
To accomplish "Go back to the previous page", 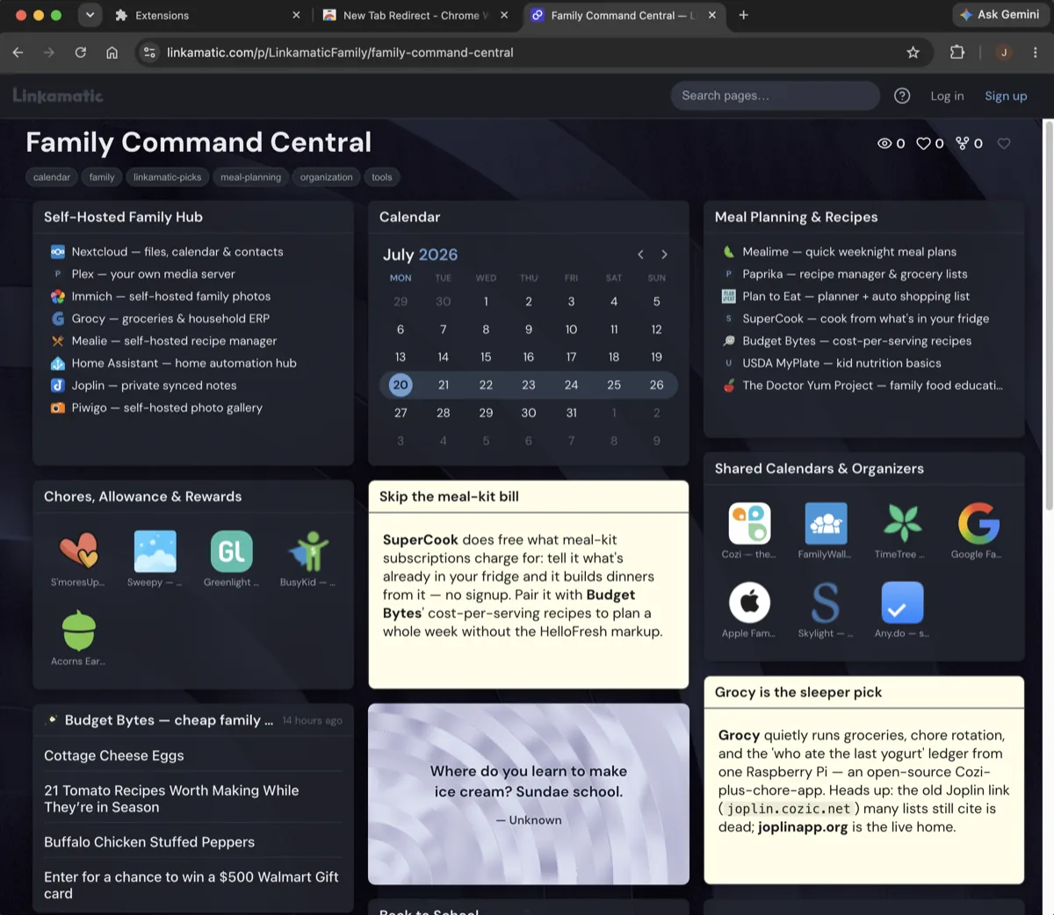I will (18, 53).
